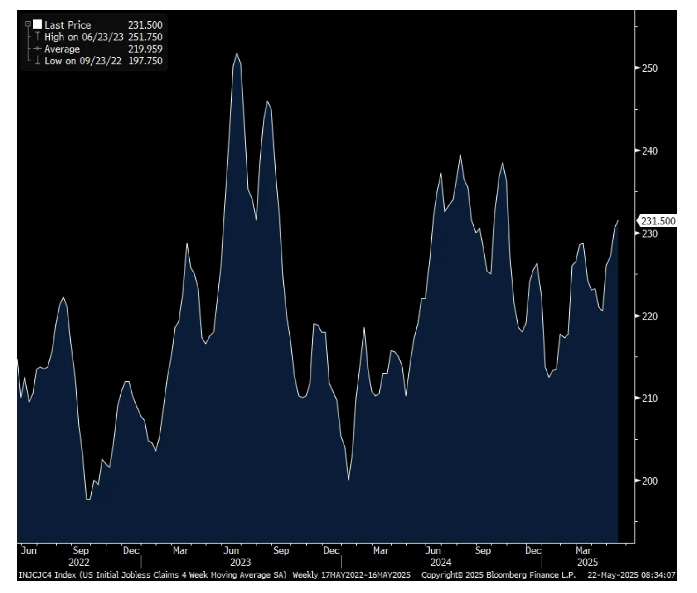This screenshot has height=593, width=697.
Task: Select the Last Price legend label
Action: coord(68,25)
